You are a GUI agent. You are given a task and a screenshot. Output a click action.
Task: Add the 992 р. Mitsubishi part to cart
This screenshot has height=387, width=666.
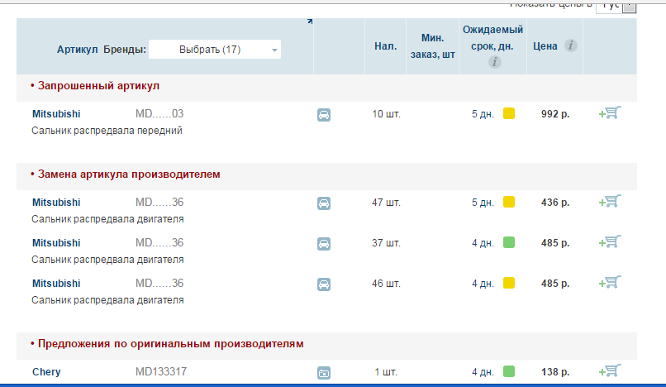pyautogui.click(x=610, y=113)
